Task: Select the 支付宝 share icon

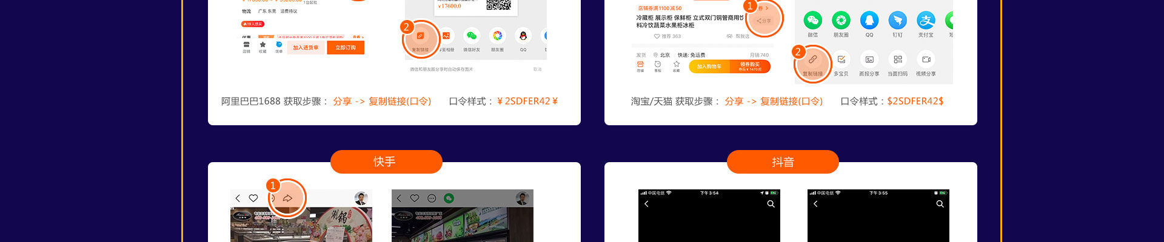Action: coord(926,21)
